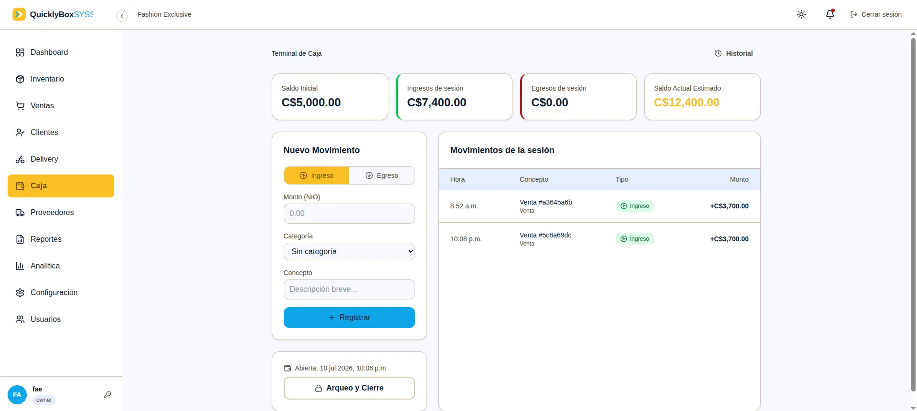
Task: Click the Ventas shopping cart icon
Action: (x=20, y=106)
